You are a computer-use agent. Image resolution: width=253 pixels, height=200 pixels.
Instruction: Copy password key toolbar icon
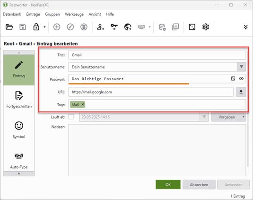(x=114, y=27)
